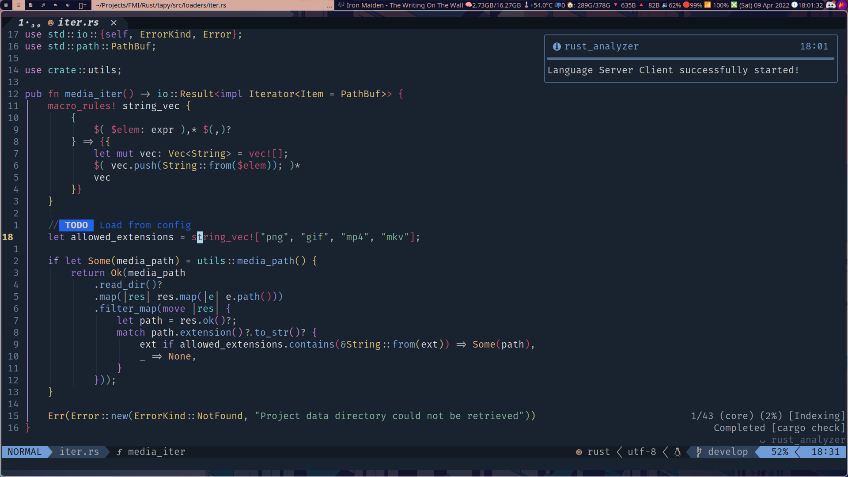Open the music workspace tag
Screen dimensions: 848x477
click(43, 5)
